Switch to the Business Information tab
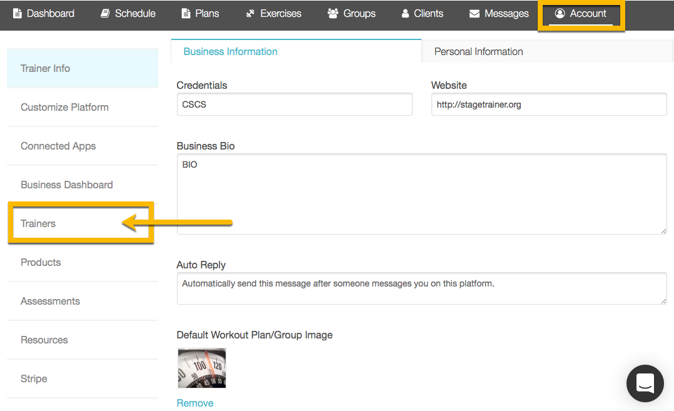This screenshot has width=674, height=411. 296,51
